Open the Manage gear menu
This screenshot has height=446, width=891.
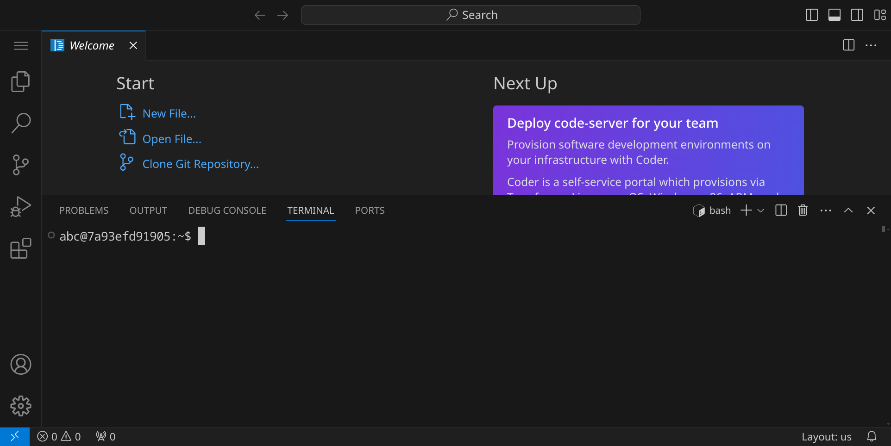[20, 406]
